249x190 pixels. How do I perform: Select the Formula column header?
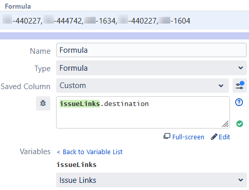point(18,7)
